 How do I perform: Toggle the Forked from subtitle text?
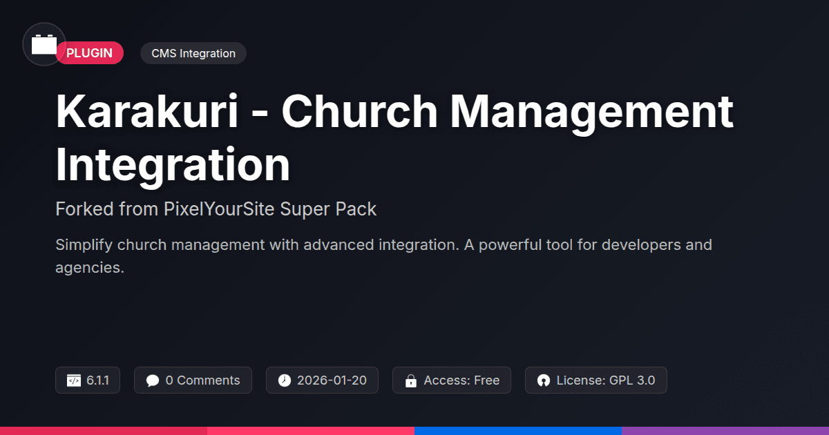click(x=216, y=209)
